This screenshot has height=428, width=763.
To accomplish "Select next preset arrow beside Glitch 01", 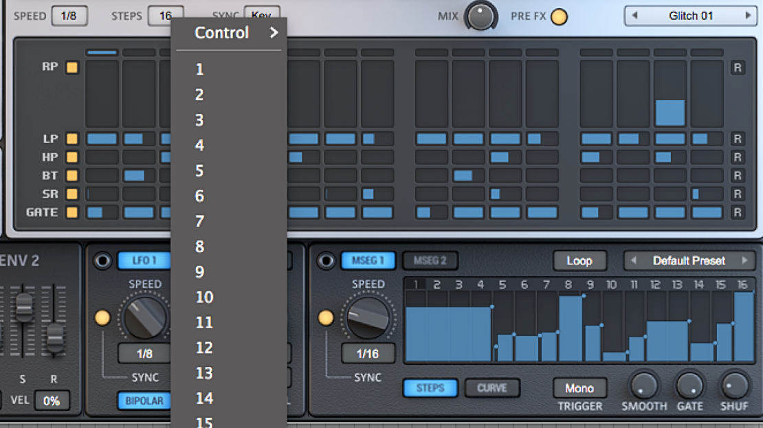I will (748, 16).
